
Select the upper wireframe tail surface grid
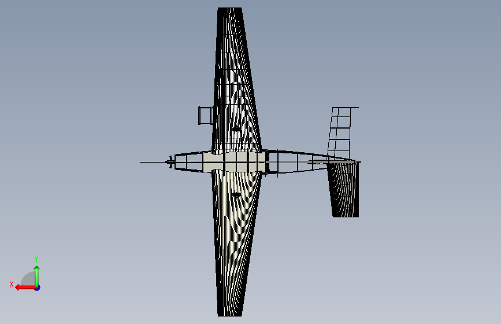(342, 133)
